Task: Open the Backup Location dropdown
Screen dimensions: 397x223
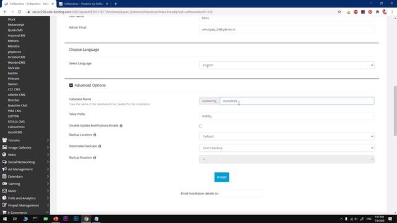Action: point(287,136)
